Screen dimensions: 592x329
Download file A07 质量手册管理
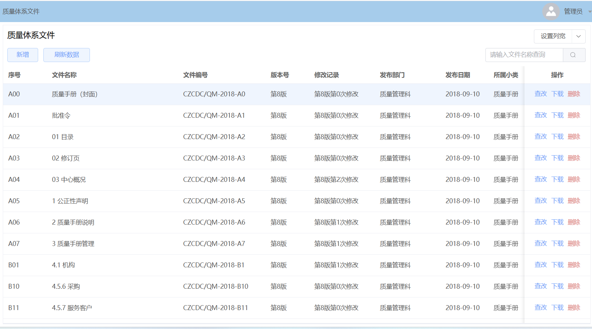click(x=557, y=244)
